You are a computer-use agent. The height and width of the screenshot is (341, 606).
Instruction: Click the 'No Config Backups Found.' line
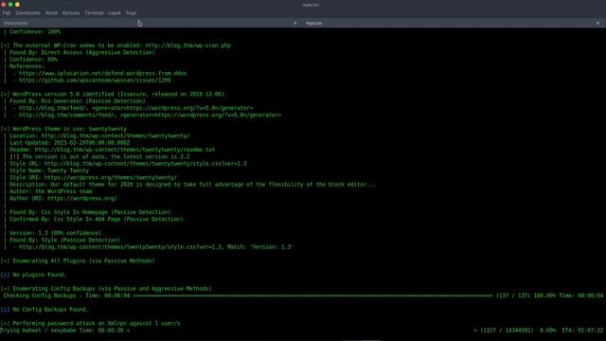(45, 310)
